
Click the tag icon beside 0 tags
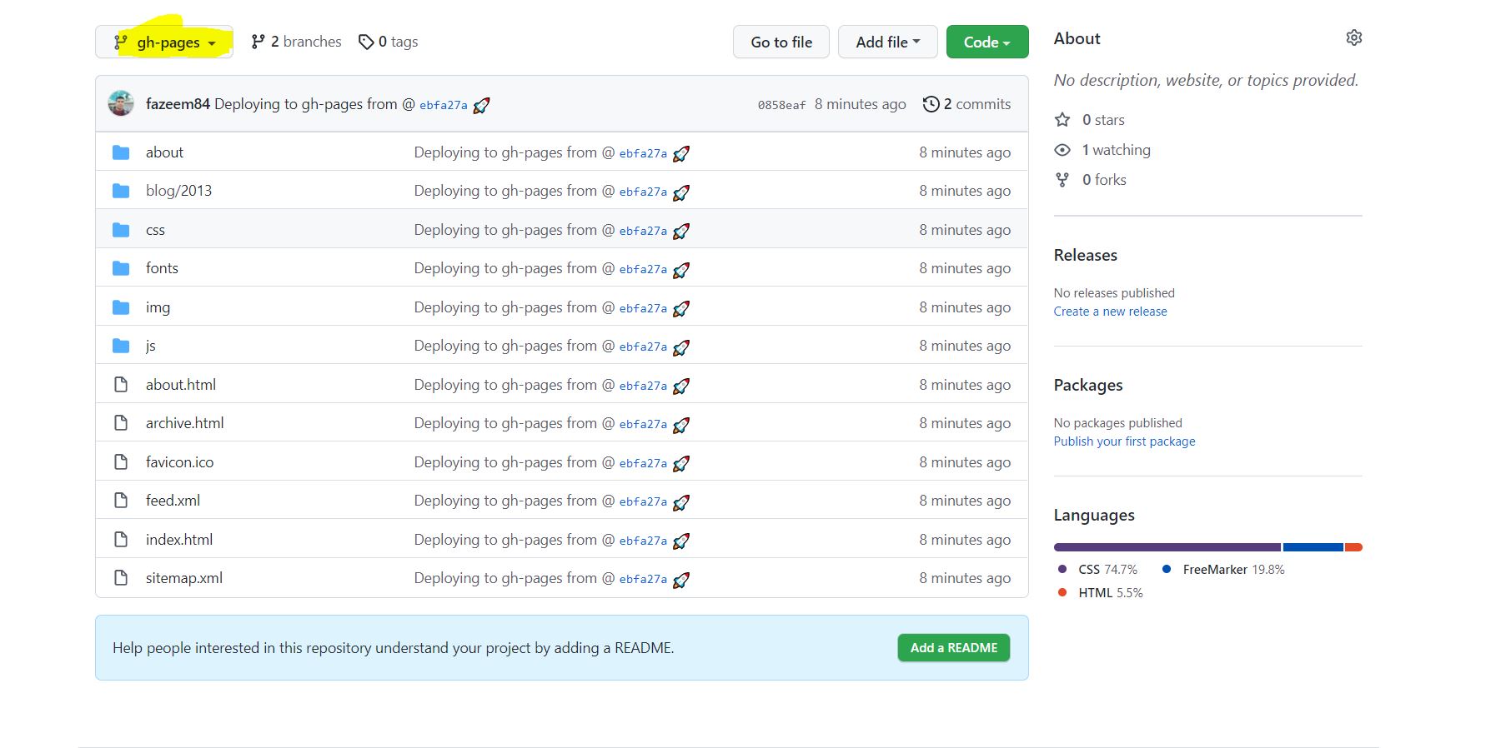coord(365,42)
